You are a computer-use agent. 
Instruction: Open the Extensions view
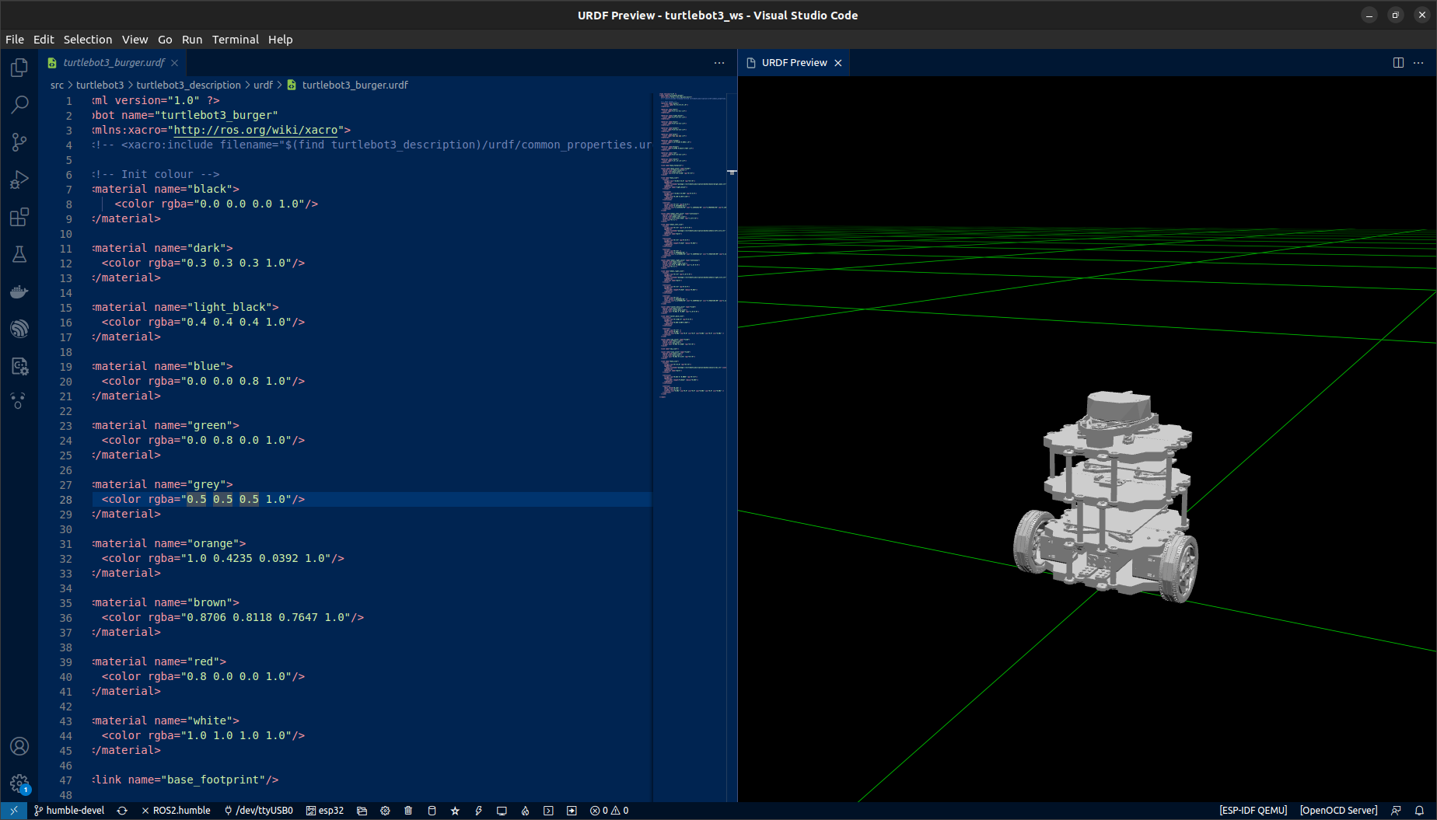tap(19, 217)
